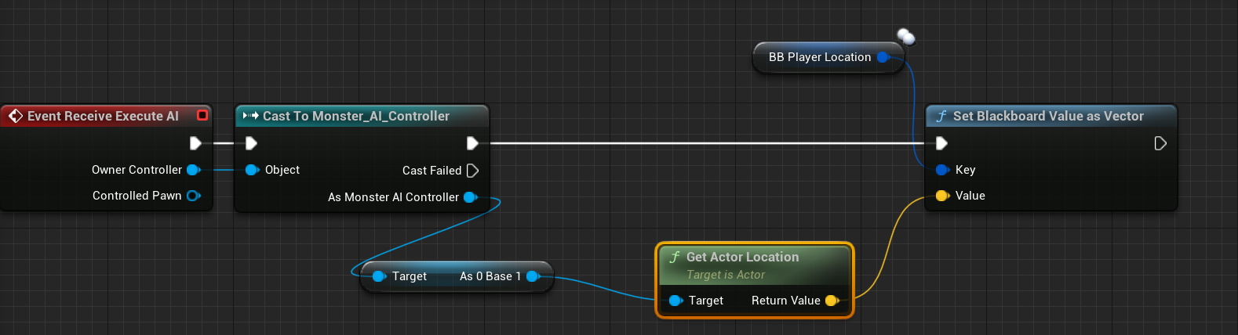The image size is (1238, 335).
Task: Click the 'As Monster AI Controller' label
Action: coord(393,197)
